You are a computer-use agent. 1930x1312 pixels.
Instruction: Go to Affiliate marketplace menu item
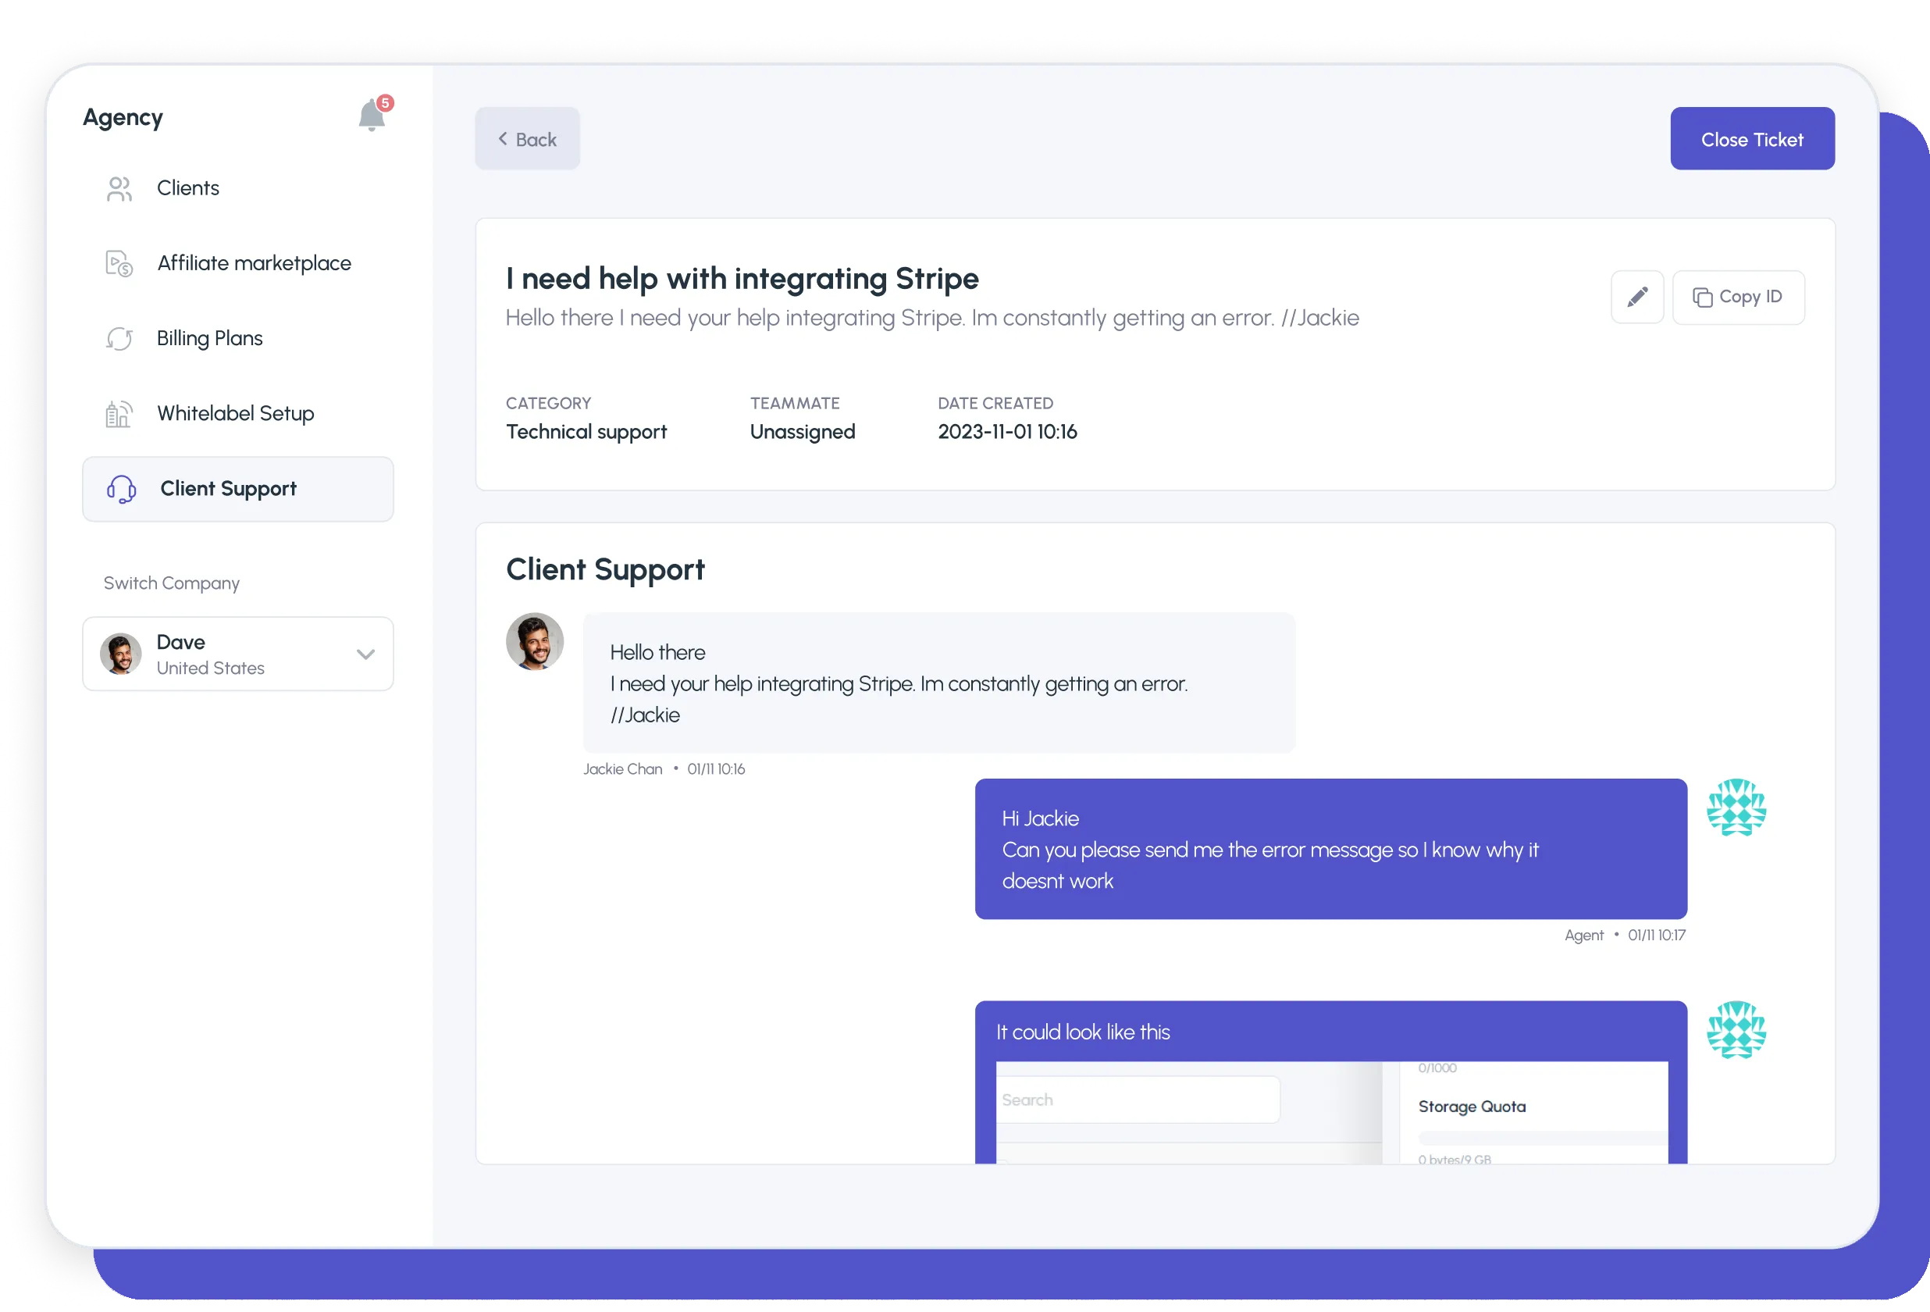pyautogui.click(x=254, y=263)
